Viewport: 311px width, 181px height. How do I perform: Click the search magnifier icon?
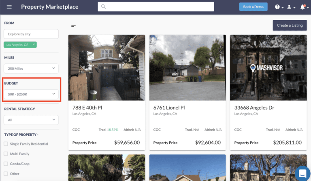coord(104,7)
